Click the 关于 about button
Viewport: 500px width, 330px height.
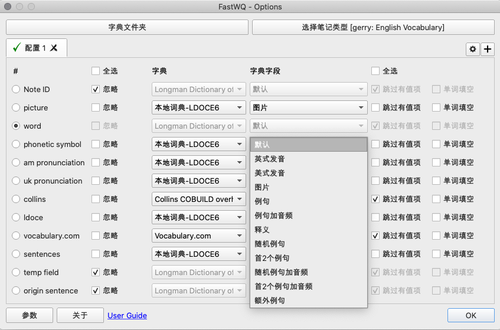click(80, 315)
